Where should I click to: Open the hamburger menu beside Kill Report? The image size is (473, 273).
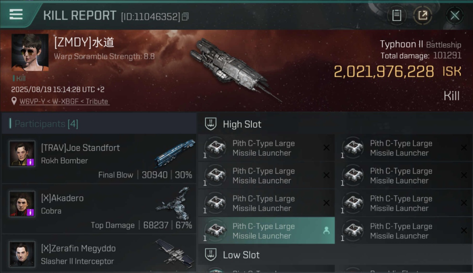[x=16, y=15]
